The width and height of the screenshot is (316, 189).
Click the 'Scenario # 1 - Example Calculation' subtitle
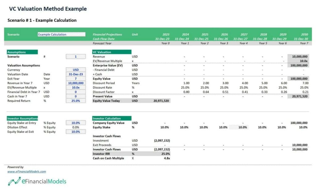(42, 20)
